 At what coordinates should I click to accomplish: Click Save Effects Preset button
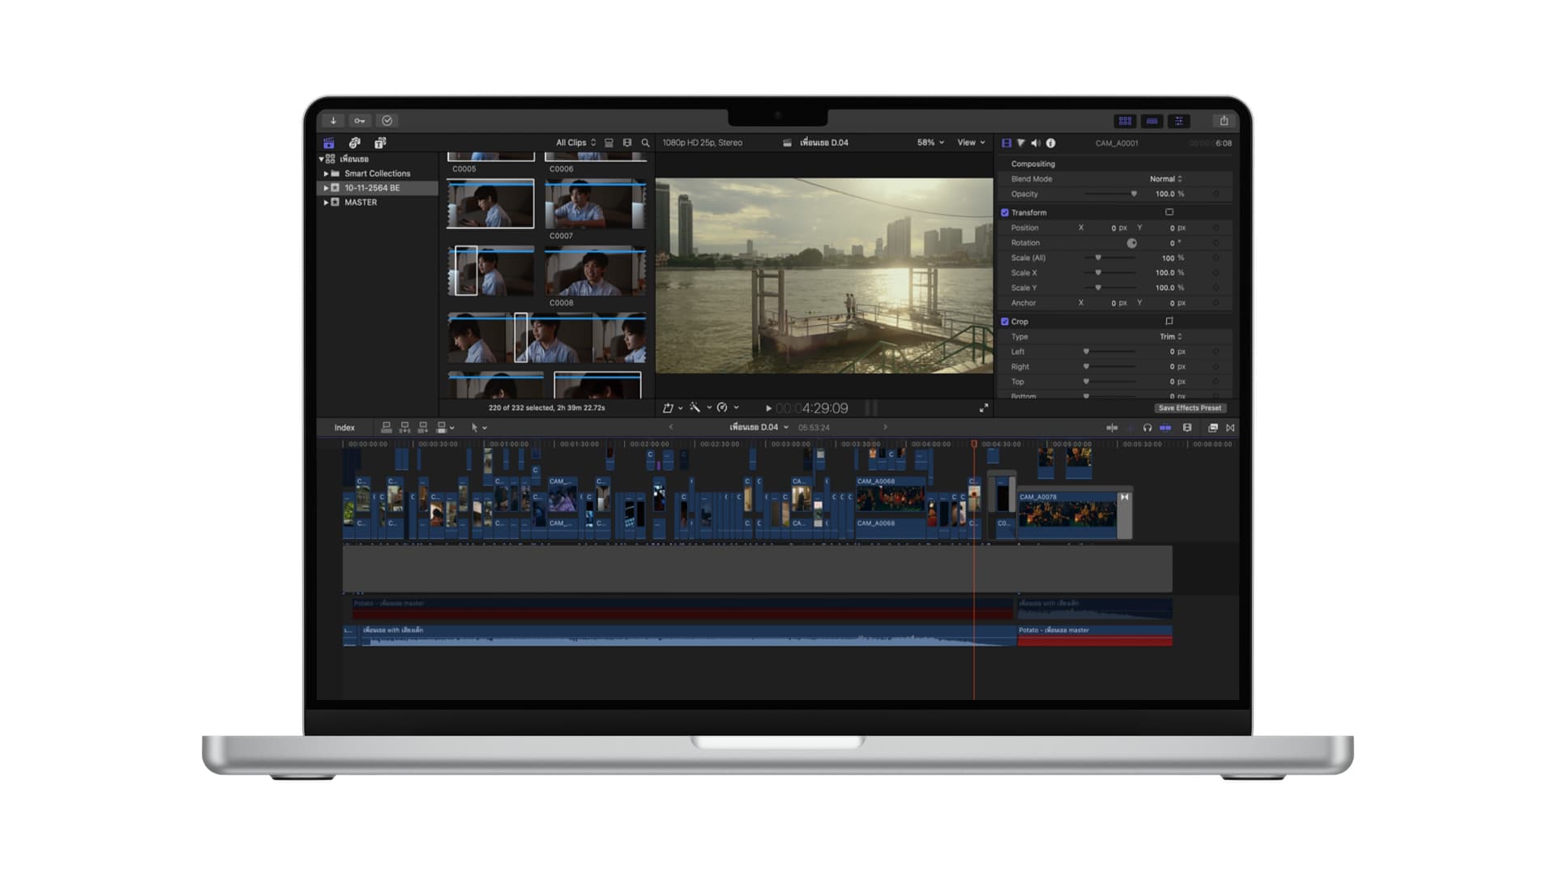[1189, 408]
